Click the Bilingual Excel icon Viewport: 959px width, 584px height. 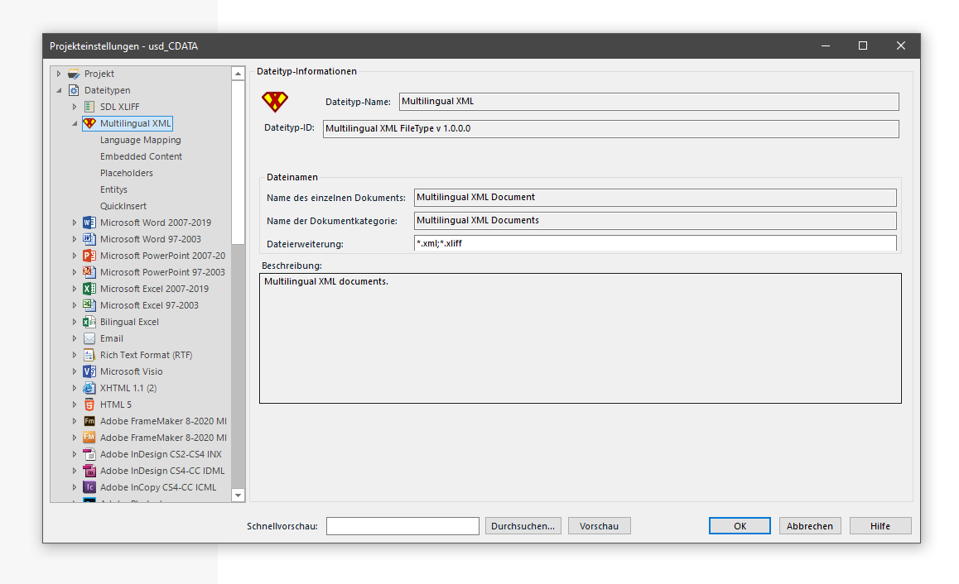tap(89, 321)
